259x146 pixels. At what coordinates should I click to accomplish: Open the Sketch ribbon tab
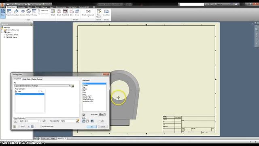tap(30, 7)
